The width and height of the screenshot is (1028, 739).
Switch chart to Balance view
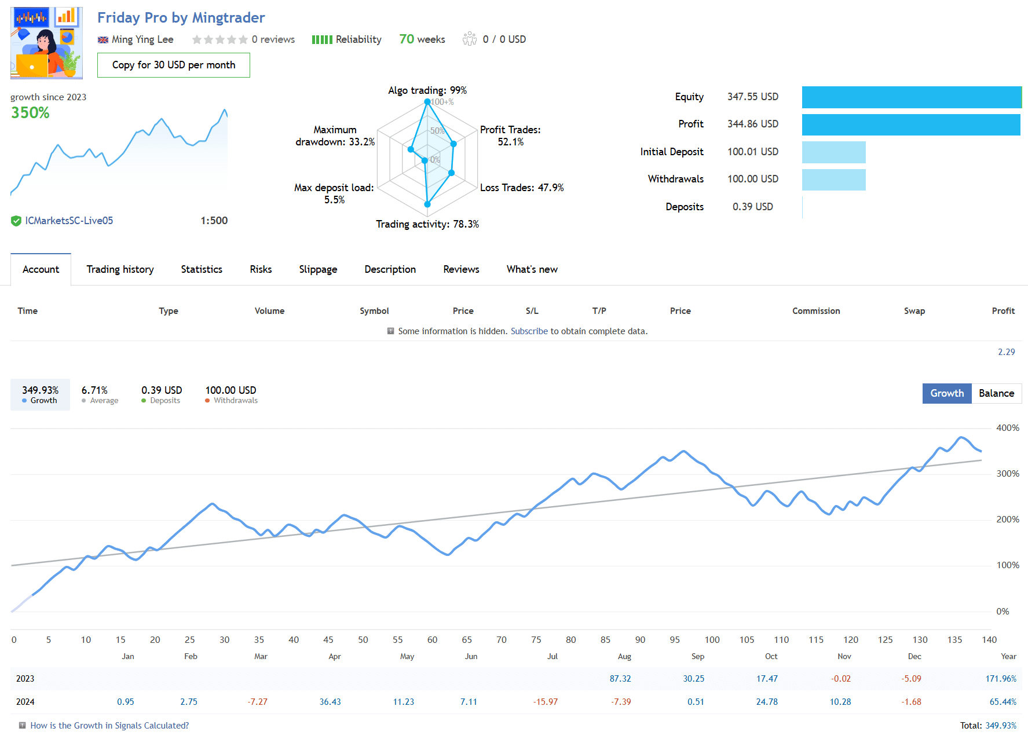click(996, 393)
